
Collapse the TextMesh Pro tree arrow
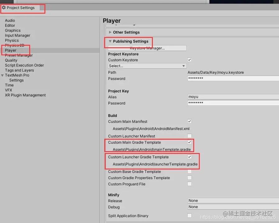pos(2,75)
